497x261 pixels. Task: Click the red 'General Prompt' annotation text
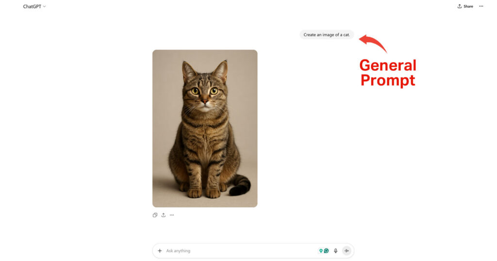(388, 73)
